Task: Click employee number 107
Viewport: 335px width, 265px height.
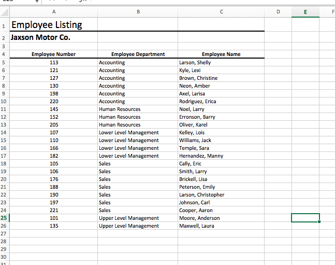Action: point(54,133)
